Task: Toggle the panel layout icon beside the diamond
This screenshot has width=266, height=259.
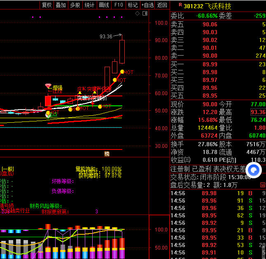Action: tap(144, 14)
